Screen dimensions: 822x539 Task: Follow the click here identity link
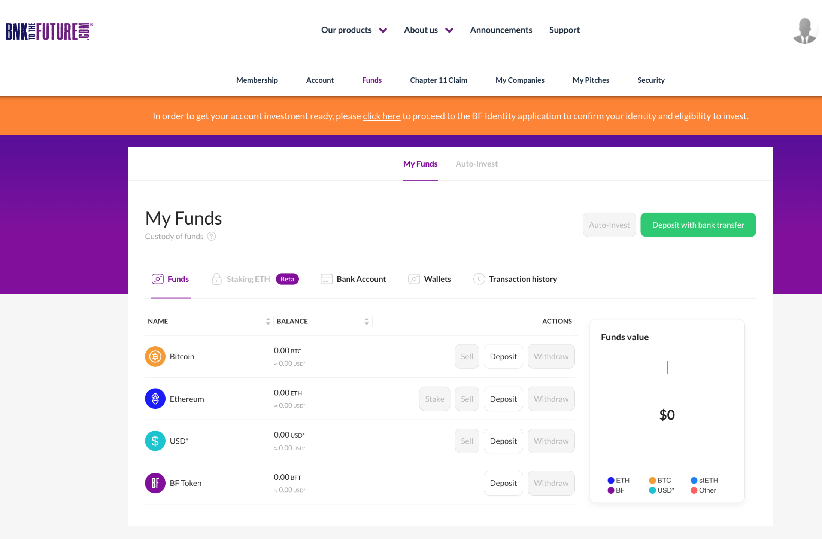pos(381,116)
